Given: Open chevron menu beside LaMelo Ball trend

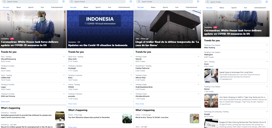Looking at the screenshot, I should click(x=64, y=75).
